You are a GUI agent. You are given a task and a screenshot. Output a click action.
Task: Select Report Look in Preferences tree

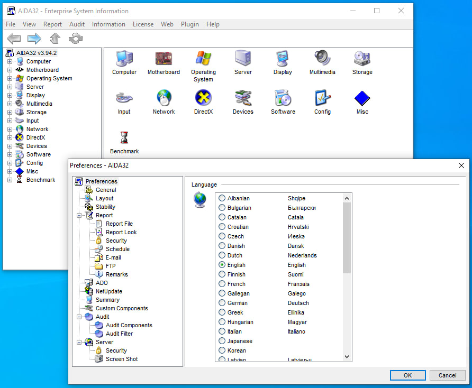[x=121, y=232]
